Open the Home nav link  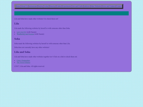tap(18, 6)
